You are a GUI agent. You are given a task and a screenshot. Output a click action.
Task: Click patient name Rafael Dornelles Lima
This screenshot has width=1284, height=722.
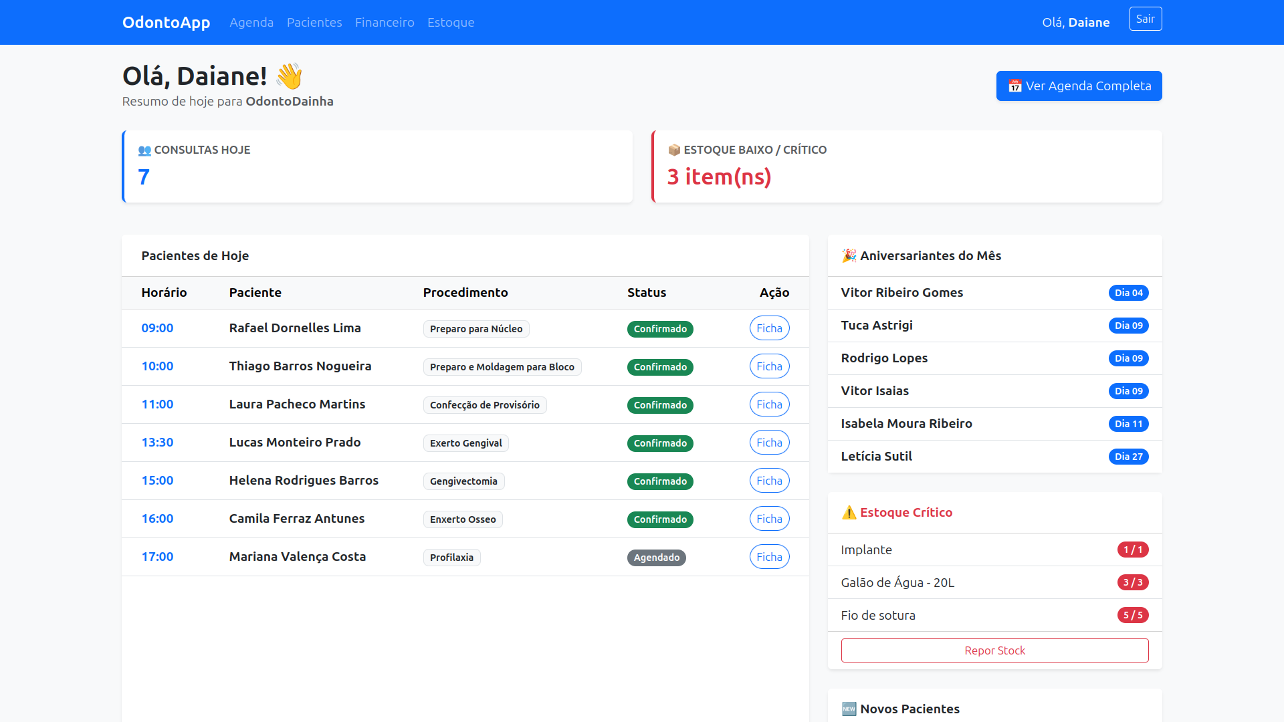point(295,328)
